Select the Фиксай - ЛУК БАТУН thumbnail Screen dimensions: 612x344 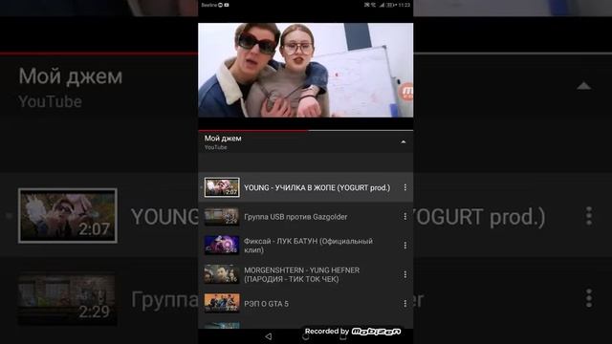(222, 246)
